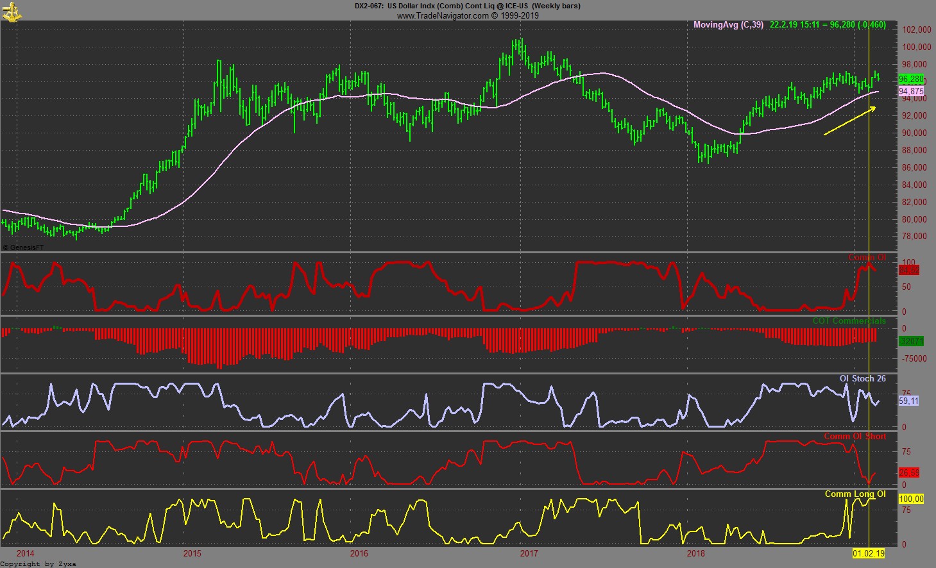This screenshot has height=568, width=936.
Task: Click the 100,000 price axis label
Action: coord(917,47)
